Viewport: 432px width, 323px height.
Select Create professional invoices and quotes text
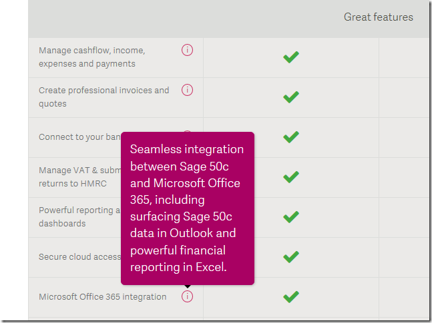coord(104,97)
